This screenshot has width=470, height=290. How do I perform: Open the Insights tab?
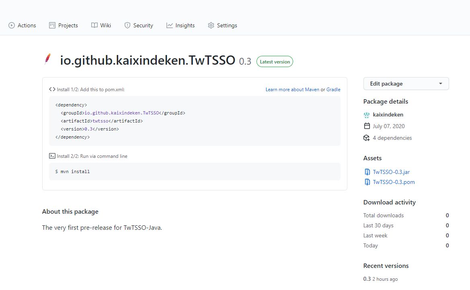(181, 25)
